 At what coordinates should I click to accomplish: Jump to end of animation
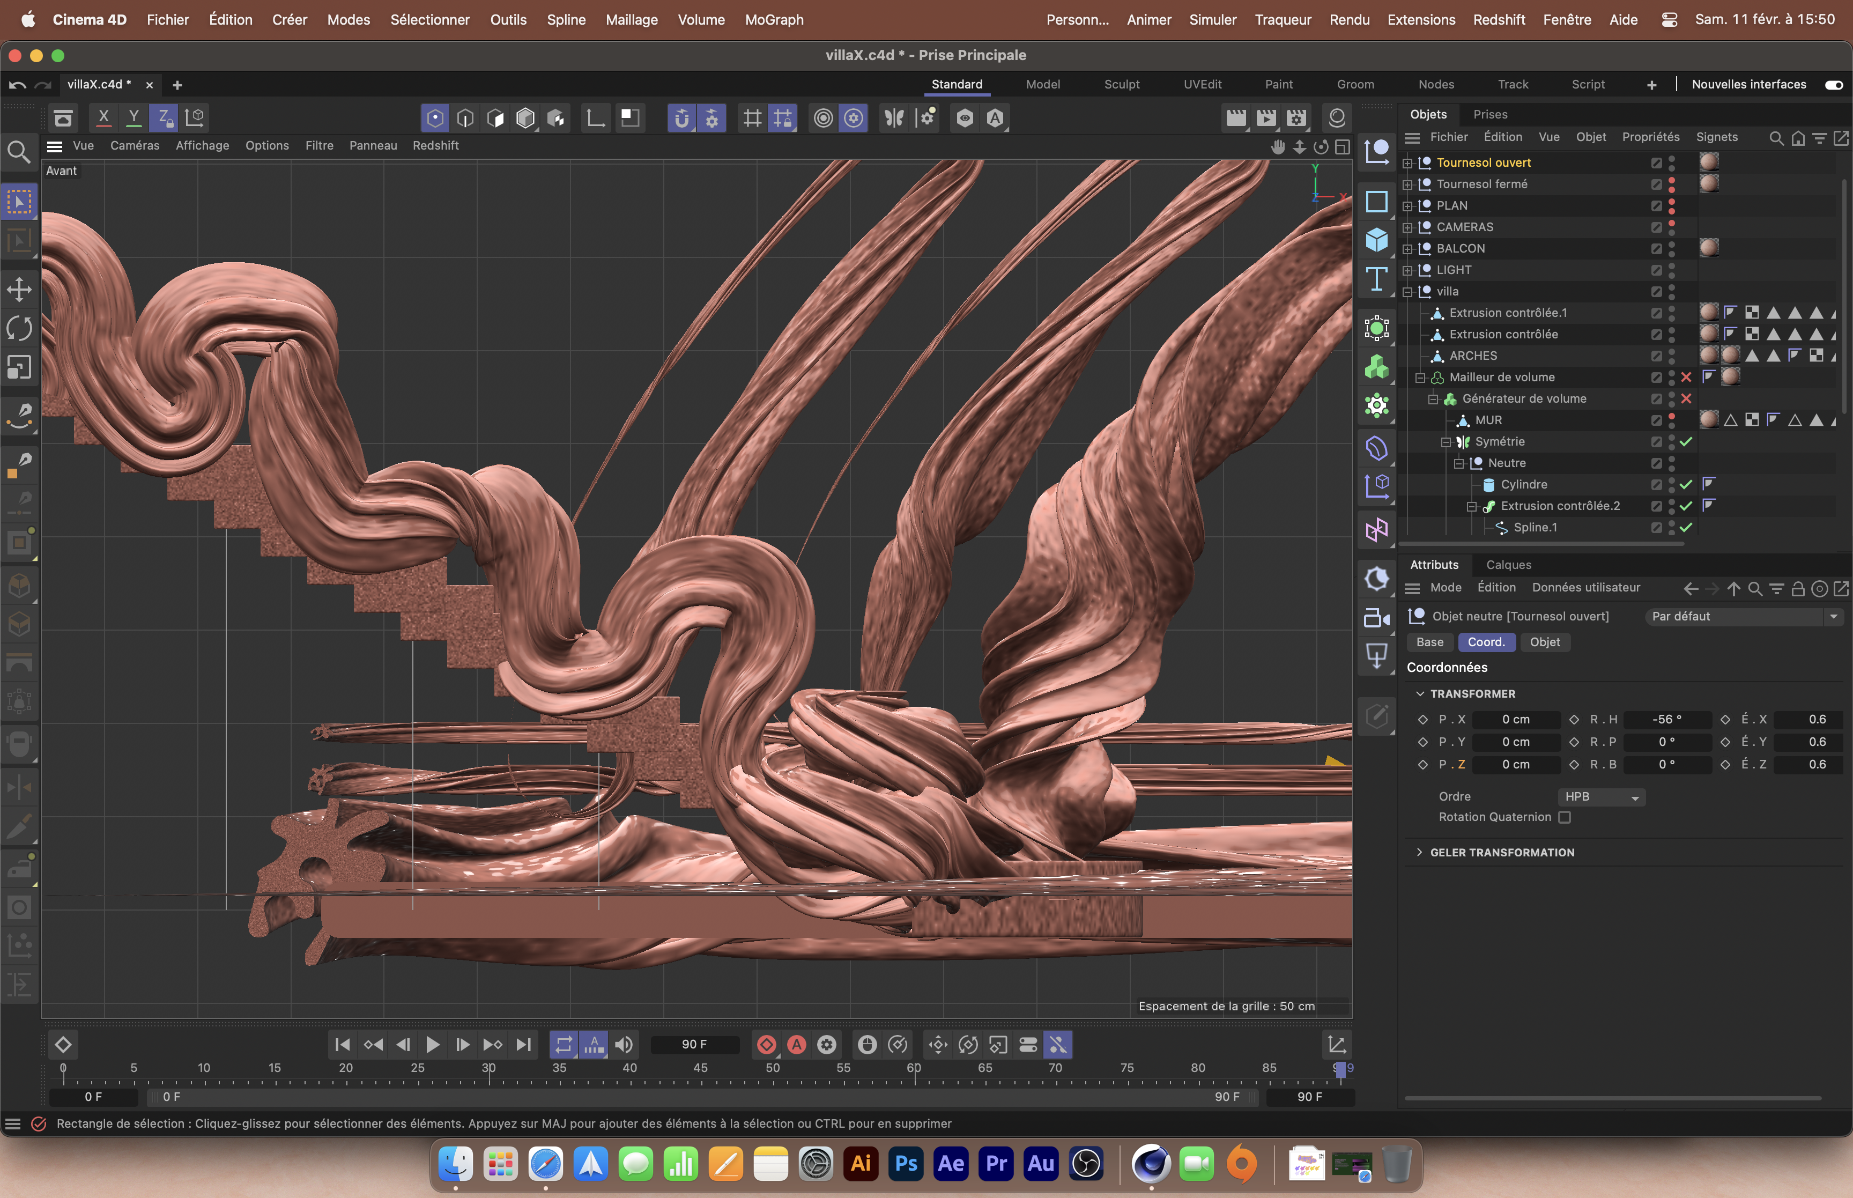[524, 1045]
